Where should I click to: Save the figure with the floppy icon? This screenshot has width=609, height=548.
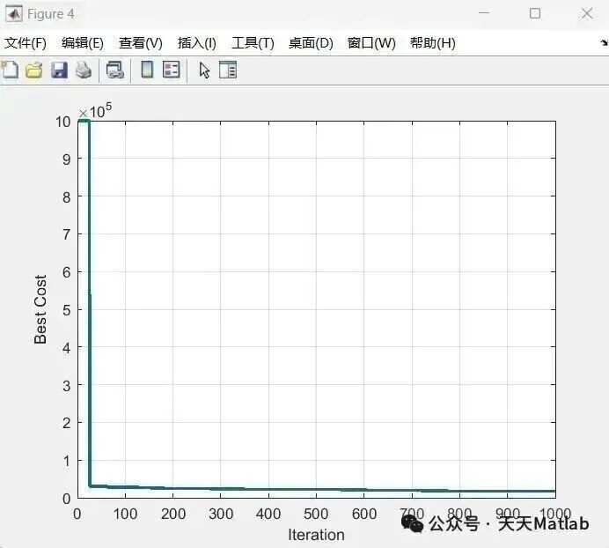[59, 70]
